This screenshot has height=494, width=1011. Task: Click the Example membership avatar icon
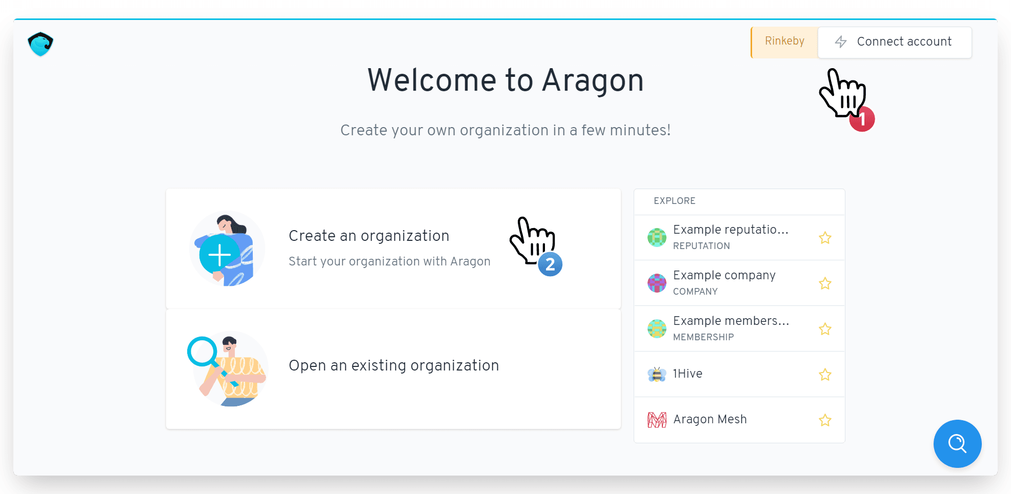[x=657, y=328]
